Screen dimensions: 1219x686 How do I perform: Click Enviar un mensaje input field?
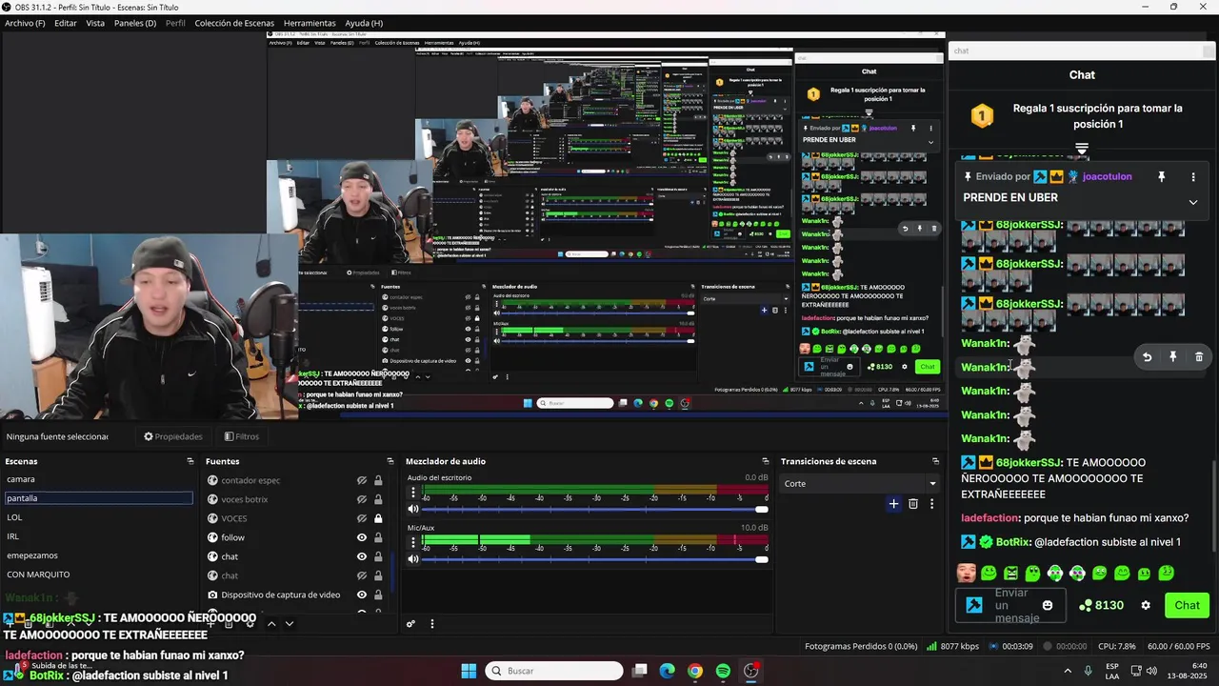point(1010,605)
